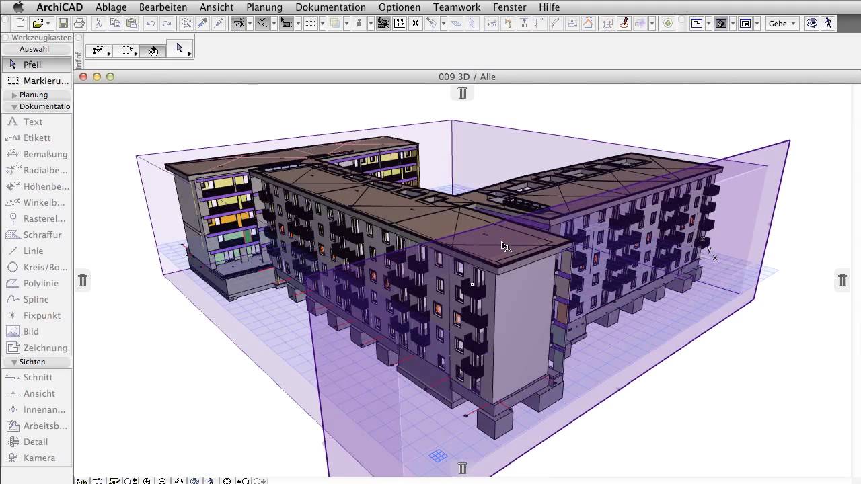861x484 pixels.
Task: Toggle the grid display button in the toolbar
Action: click(x=311, y=23)
